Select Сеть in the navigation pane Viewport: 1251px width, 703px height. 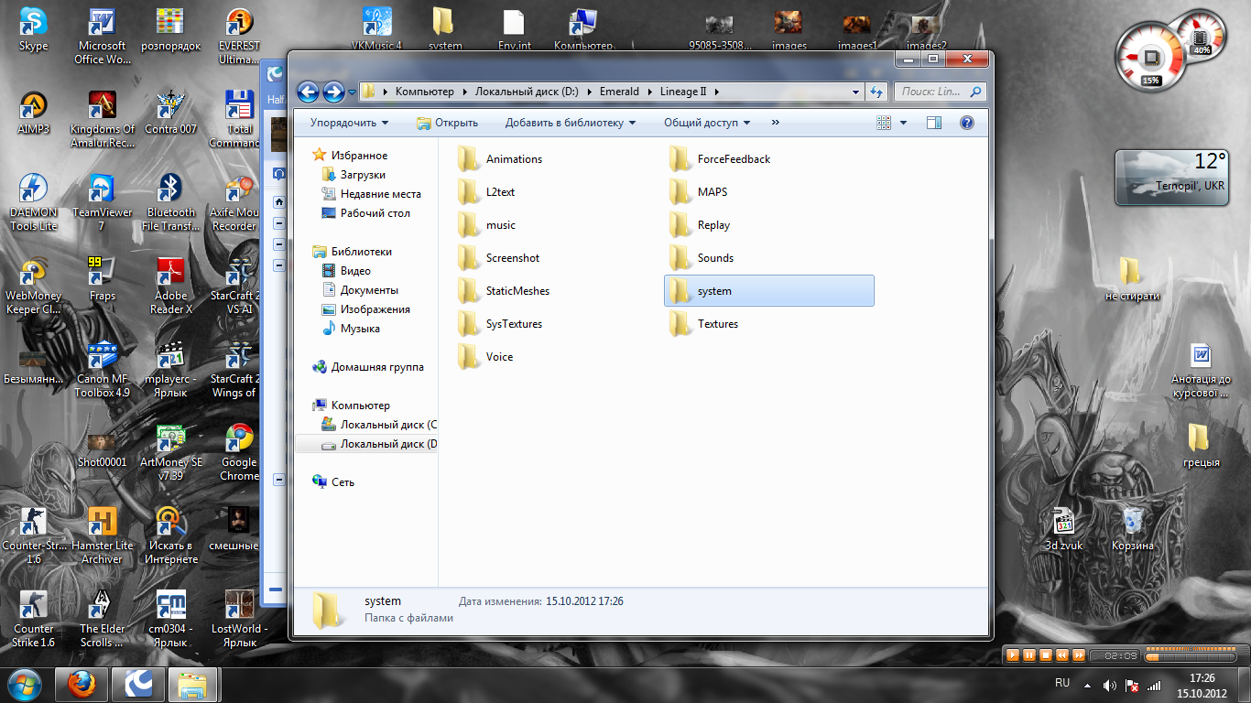click(x=333, y=482)
